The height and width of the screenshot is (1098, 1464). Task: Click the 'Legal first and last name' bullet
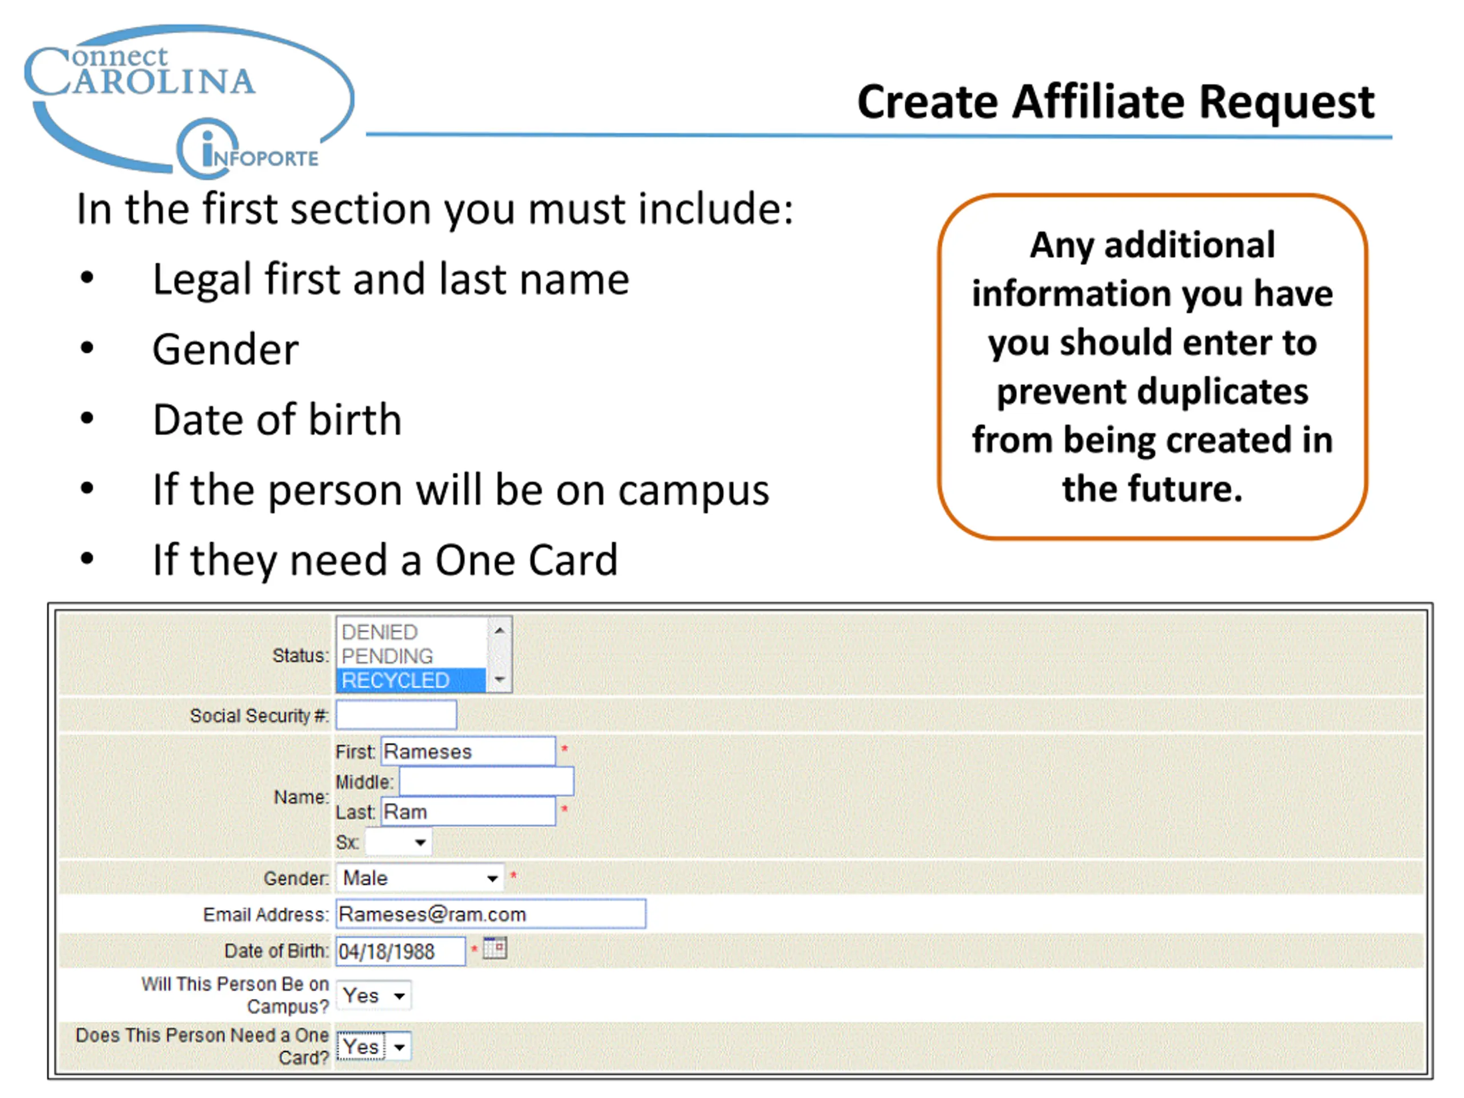tap(391, 279)
